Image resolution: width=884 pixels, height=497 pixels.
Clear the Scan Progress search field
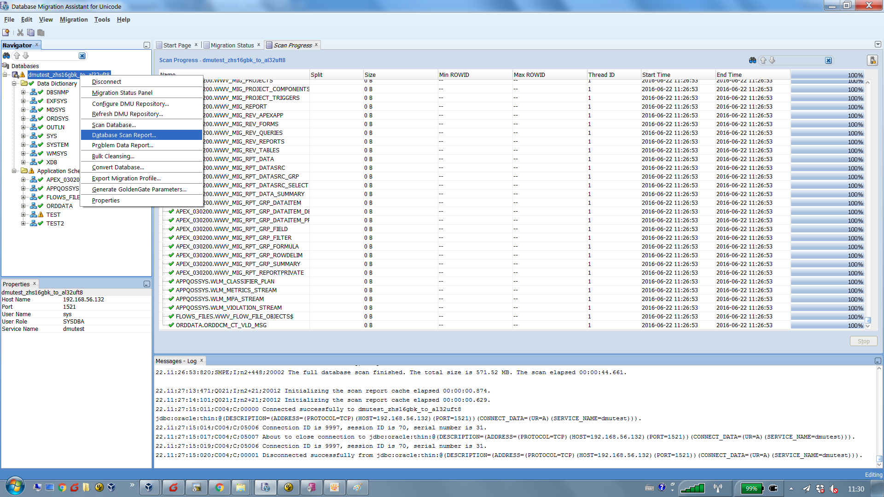(828, 60)
